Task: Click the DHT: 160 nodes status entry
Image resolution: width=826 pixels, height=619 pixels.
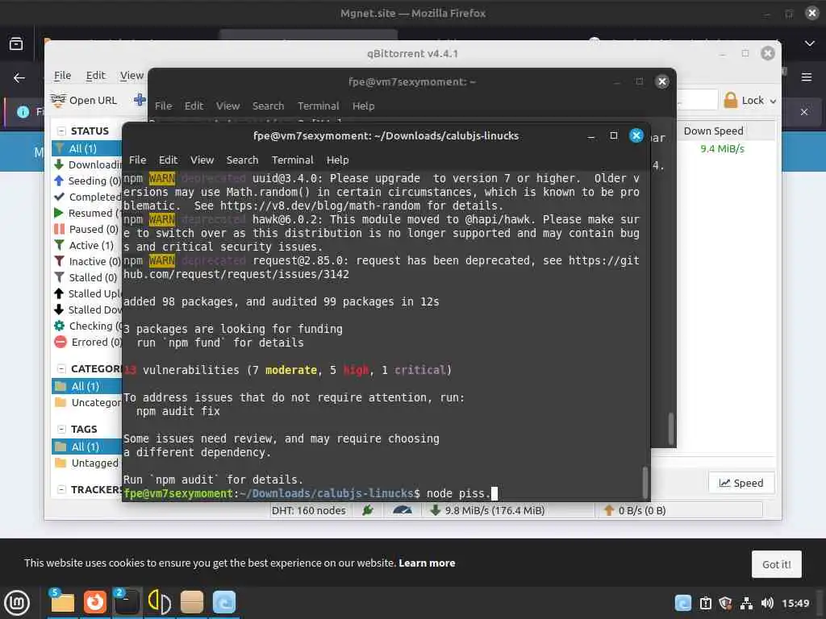Action: pos(309,510)
